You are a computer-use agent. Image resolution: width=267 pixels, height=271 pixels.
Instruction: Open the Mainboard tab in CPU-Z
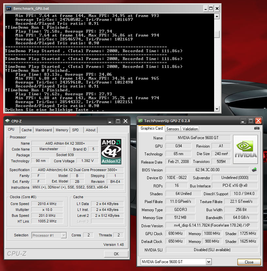point(43,130)
